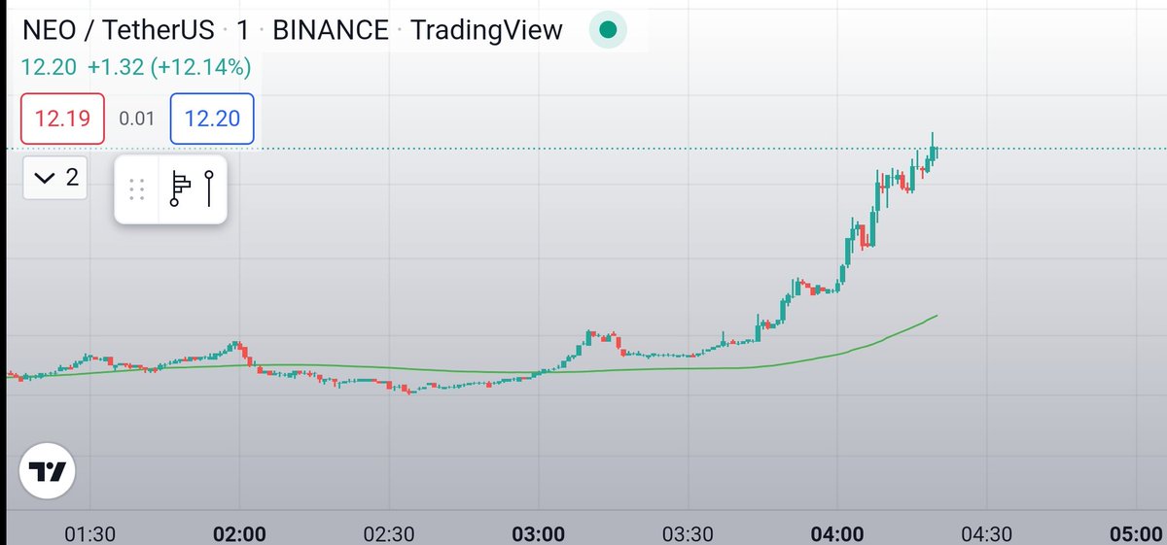
Task: Select the vertical line pin tool icon
Action: click(209, 188)
